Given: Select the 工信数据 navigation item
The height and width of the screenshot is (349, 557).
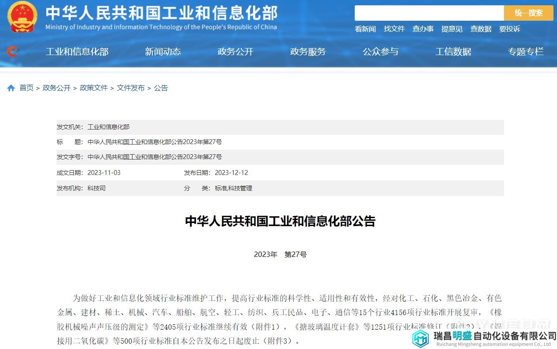Looking at the screenshot, I should pyautogui.click(x=453, y=52).
